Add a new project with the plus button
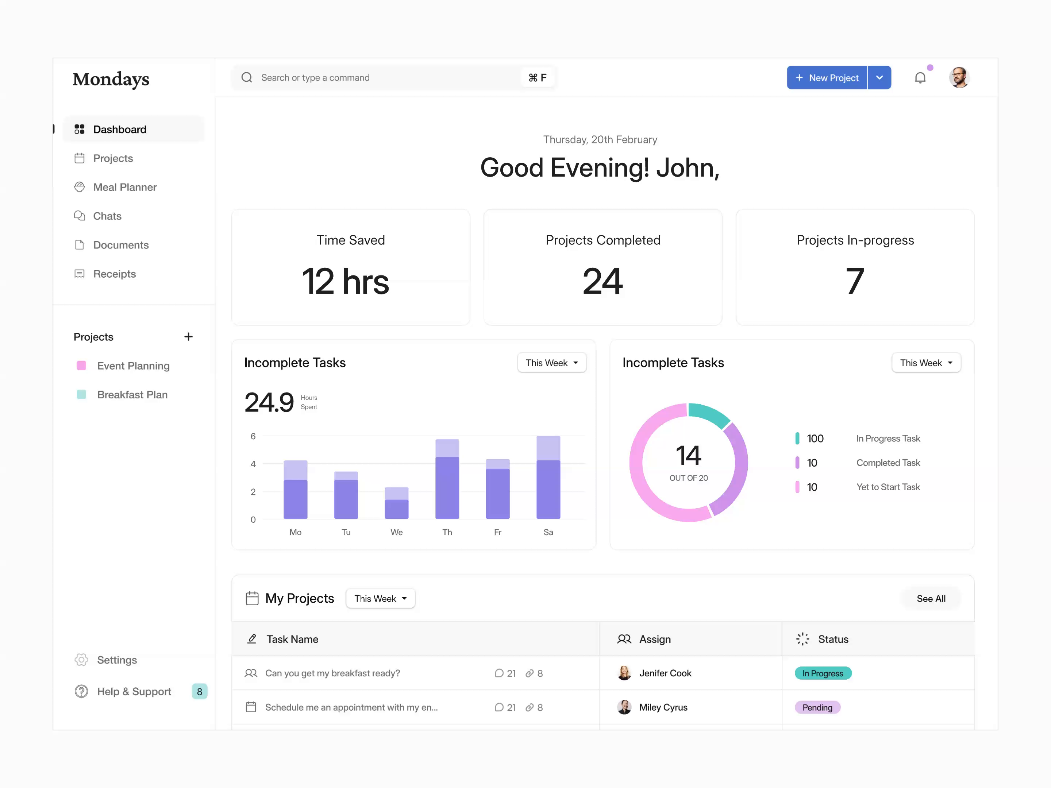Image resolution: width=1051 pixels, height=788 pixels. click(189, 337)
